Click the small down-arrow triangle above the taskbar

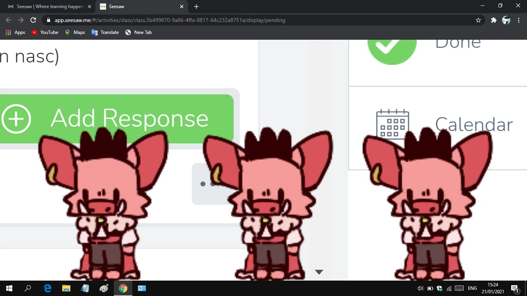tap(319, 272)
